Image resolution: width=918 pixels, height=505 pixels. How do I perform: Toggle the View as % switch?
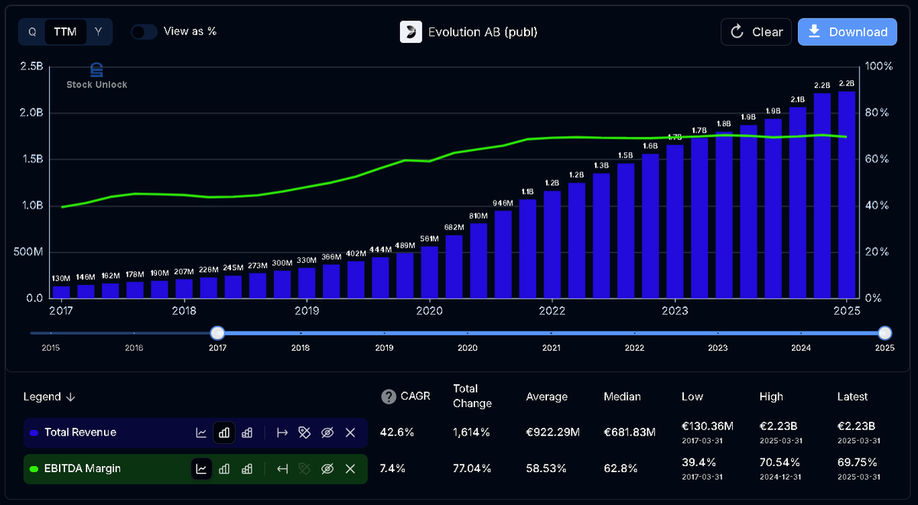[144, 31]
